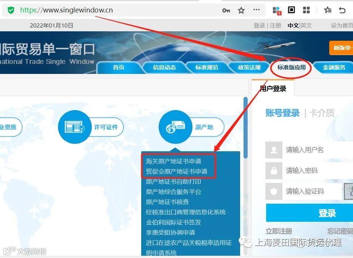Click the lock icon beside password field

[274, 170]
